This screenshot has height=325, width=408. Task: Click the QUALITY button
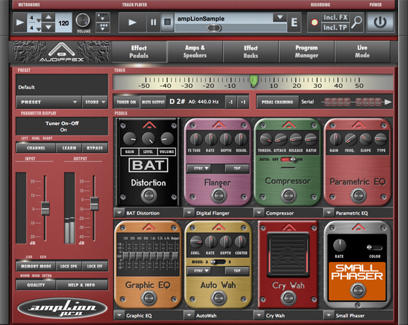pos(36,285)
